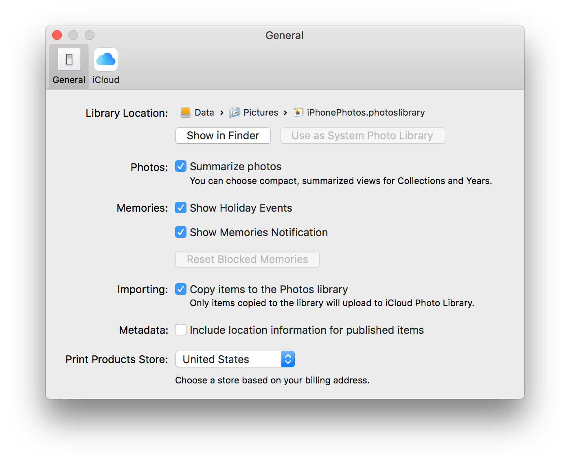This screenshot has height=464, width=570.
Task: Switch to the iCloud tab
Action: click(105, 65)
